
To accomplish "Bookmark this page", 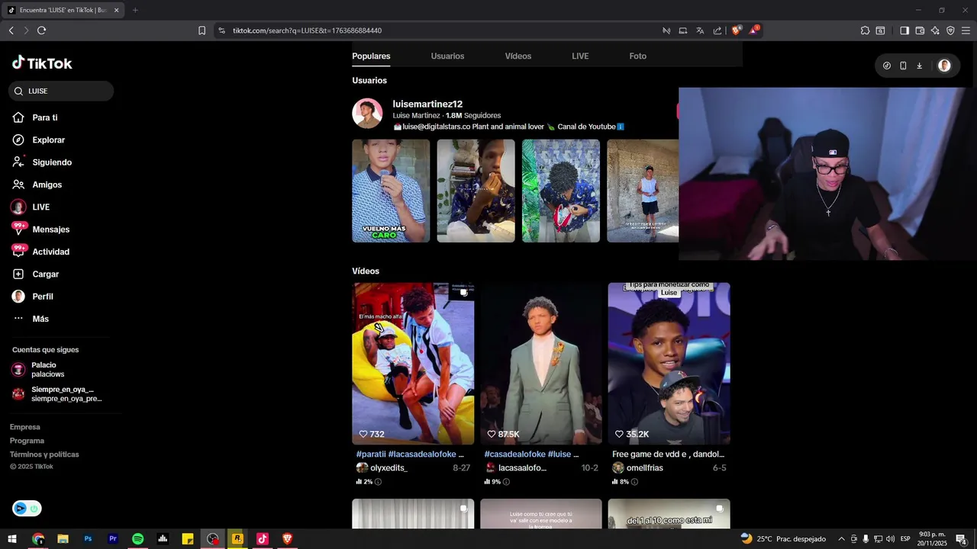I will pos(202,30).
